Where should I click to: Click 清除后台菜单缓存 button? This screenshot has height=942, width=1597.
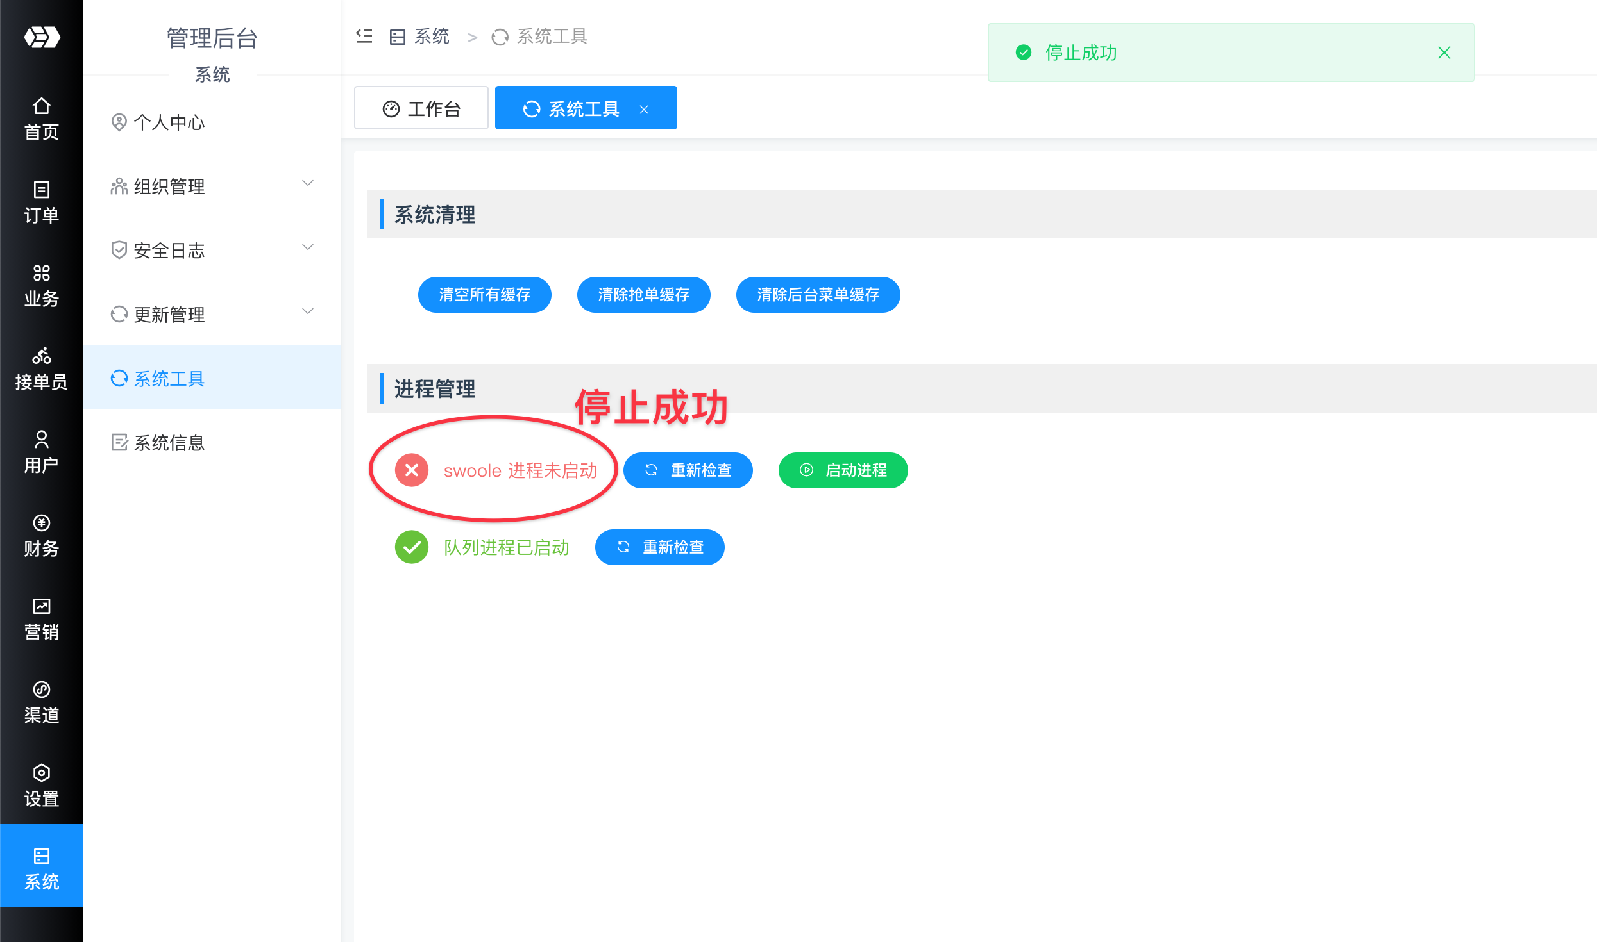coord(818,295)
